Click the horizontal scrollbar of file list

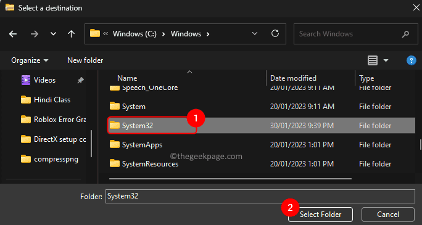(230, 179)
